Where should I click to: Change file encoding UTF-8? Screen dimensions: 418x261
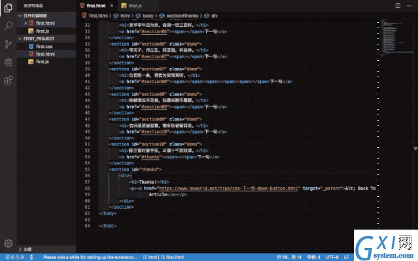tap(332, 257)
